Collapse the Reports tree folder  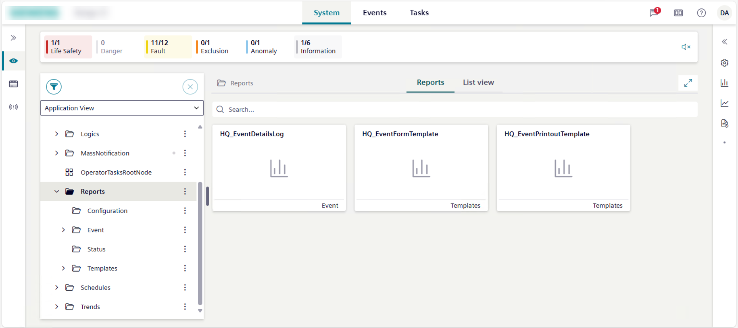(57, 191)
